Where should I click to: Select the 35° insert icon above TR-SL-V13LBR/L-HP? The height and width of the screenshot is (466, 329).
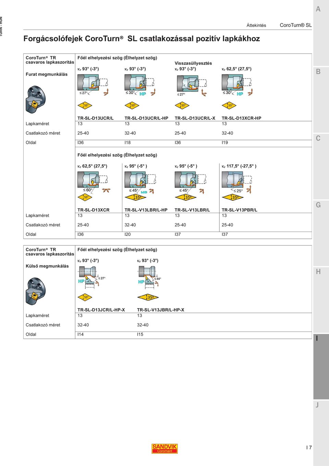(x=136, y=197)
